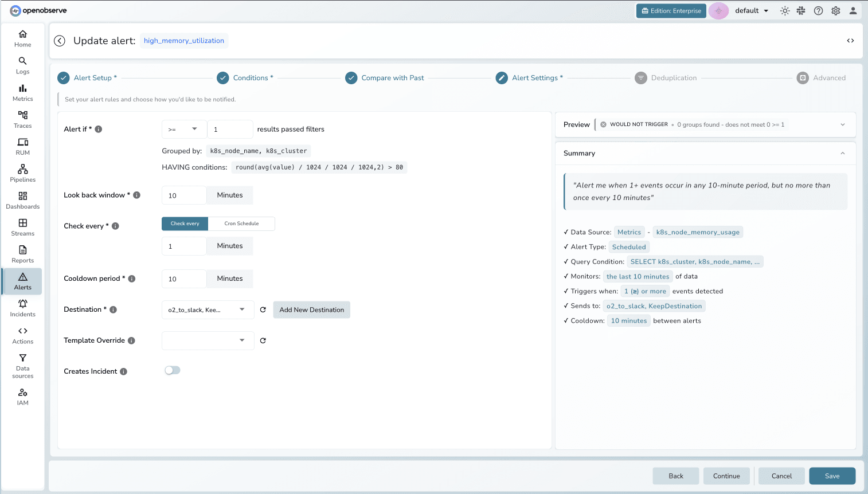Click the Edition: Enterprise badge
This screenshot has height=494, width=868.
(x=671, y=11)
